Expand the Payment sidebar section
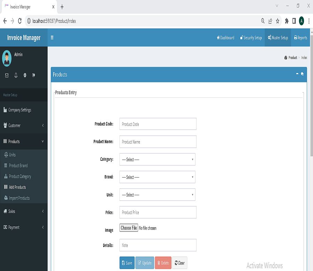The height and width of the screenshot is (271, 313). (24, 227)
